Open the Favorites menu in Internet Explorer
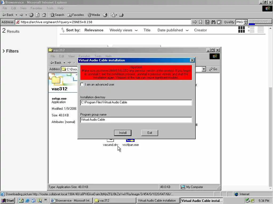 [36, 8]
